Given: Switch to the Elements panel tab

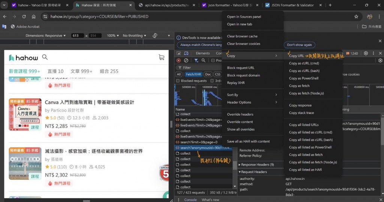Looking at the screenshot, I should coord(202,53).
